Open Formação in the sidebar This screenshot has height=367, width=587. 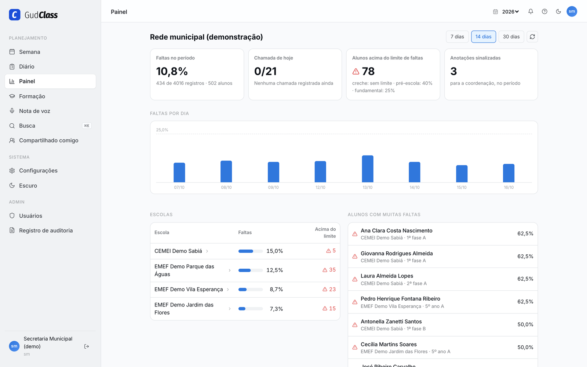coord(50,96)
